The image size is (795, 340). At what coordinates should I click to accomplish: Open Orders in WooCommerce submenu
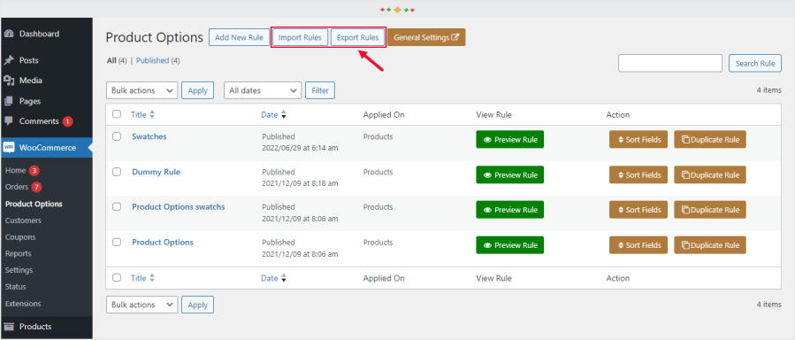click(x=17, y=187)
